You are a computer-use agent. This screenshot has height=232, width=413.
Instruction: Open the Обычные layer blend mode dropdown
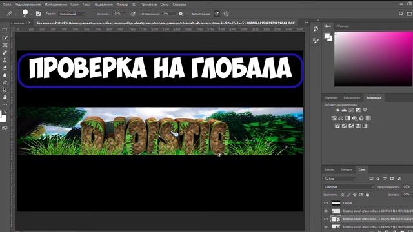click(349, 187)
